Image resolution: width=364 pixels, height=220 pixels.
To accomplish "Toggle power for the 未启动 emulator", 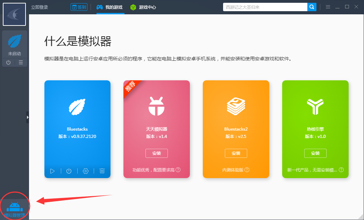I will point(8,62).
